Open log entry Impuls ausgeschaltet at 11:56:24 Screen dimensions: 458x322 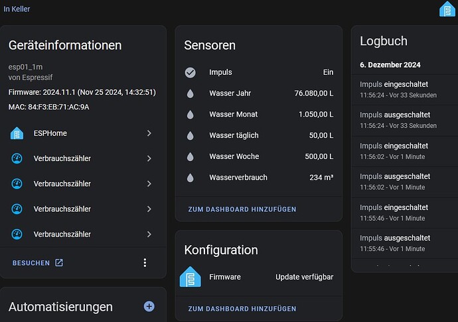click(x=404, y=120)
